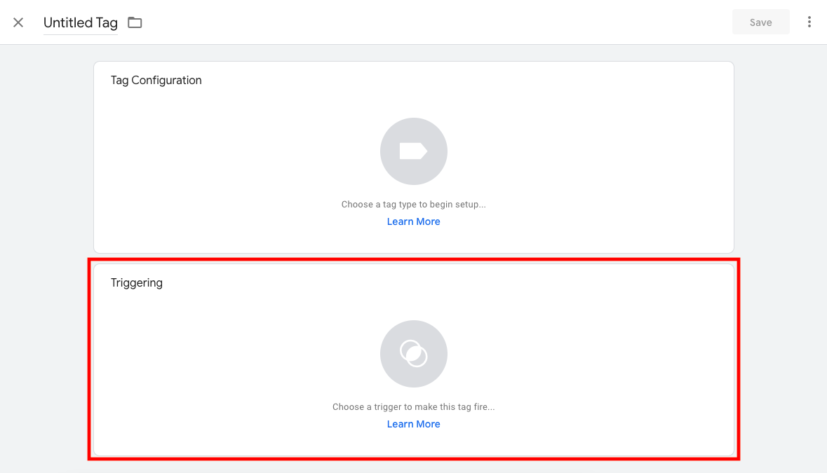Image resolution: width=827 pixels, height=473 pixels.
Task: Close the tag editor with the X icon
Action: (x=18, y=22)
